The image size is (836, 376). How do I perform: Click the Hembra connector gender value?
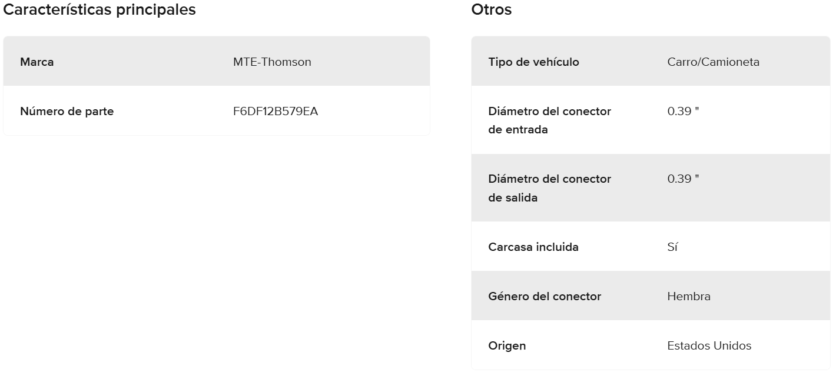tap(688, 296)
